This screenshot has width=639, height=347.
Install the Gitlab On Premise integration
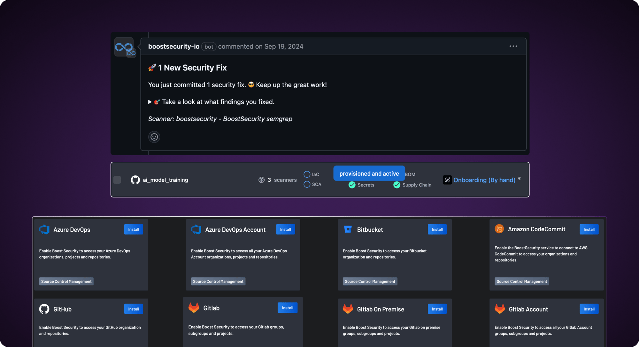pyautogui.click(x=437, y=309)
